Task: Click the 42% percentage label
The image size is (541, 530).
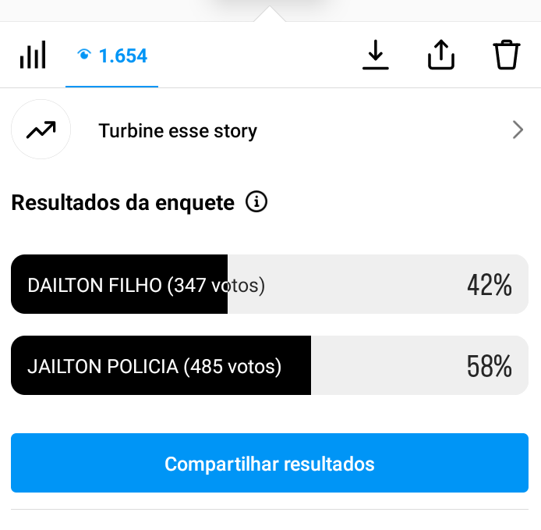Action: (489, 286)
